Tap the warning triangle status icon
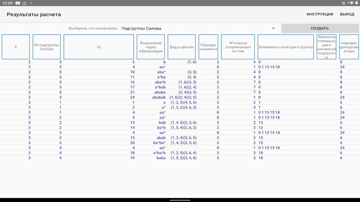Image resolution: width=360 pixels, height=202 pixels. (24, 3)
